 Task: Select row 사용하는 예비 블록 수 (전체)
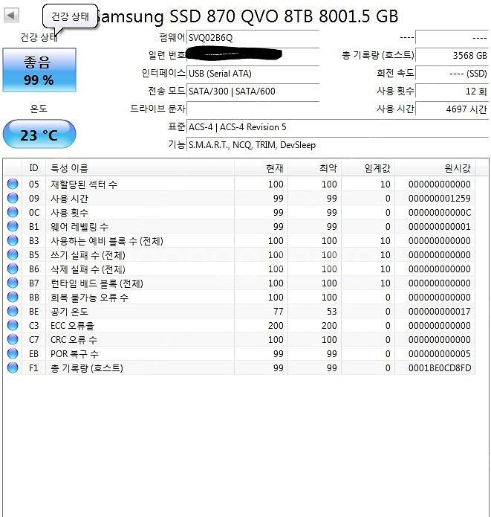[241, 241]
